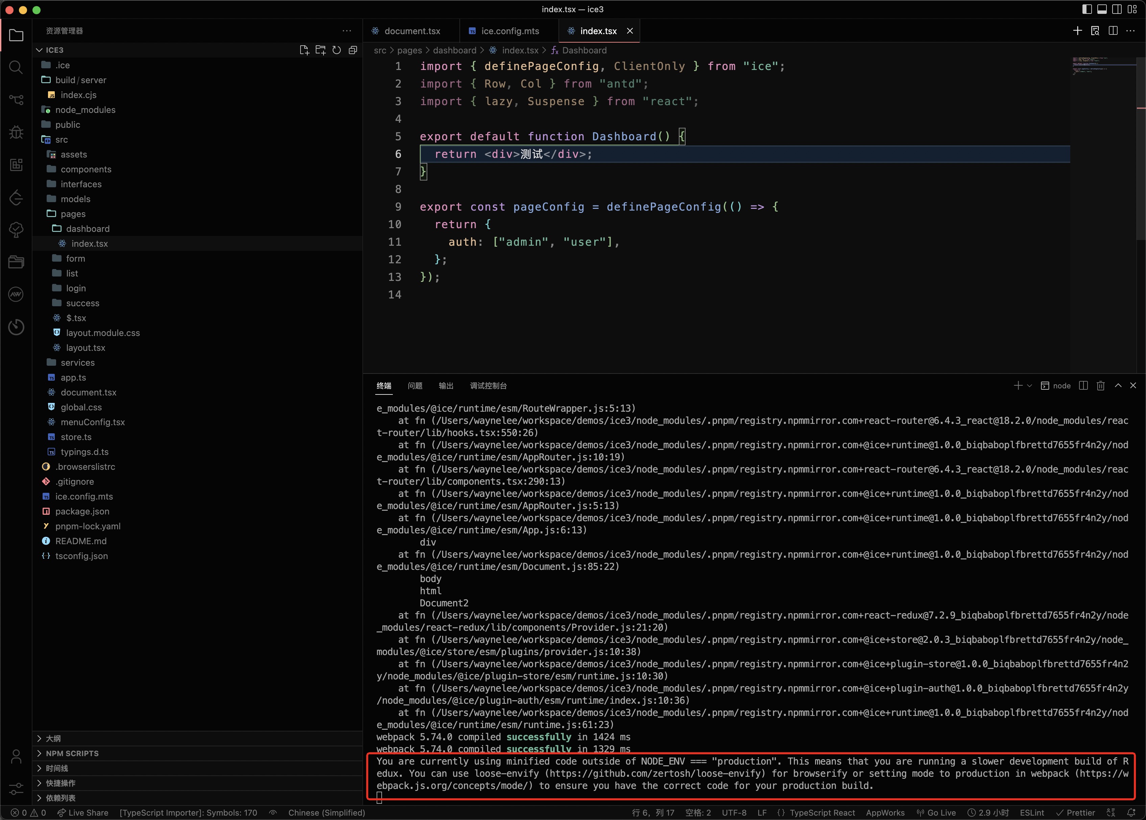
Task: Create a new file in ICE3 explorer
Action: pyautogui.click(x=304, y=50)
